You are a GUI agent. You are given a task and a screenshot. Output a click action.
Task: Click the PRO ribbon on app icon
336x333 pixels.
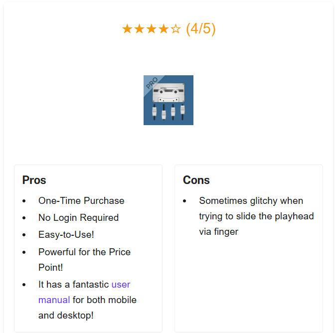[152, 83]
